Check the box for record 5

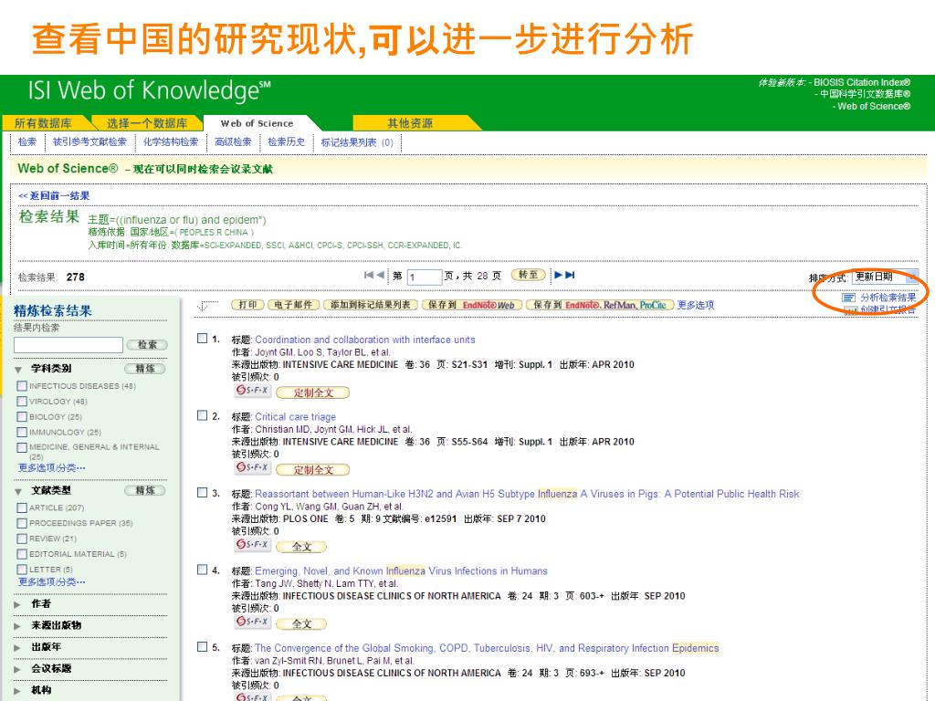[202, 647]
